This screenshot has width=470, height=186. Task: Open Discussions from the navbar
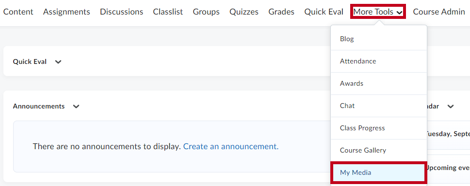coord(121,12)
